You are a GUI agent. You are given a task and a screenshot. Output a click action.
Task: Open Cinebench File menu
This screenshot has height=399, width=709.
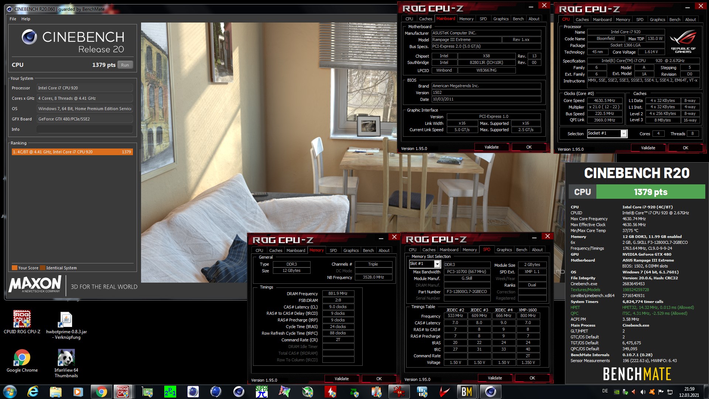[x=13, y=19]
